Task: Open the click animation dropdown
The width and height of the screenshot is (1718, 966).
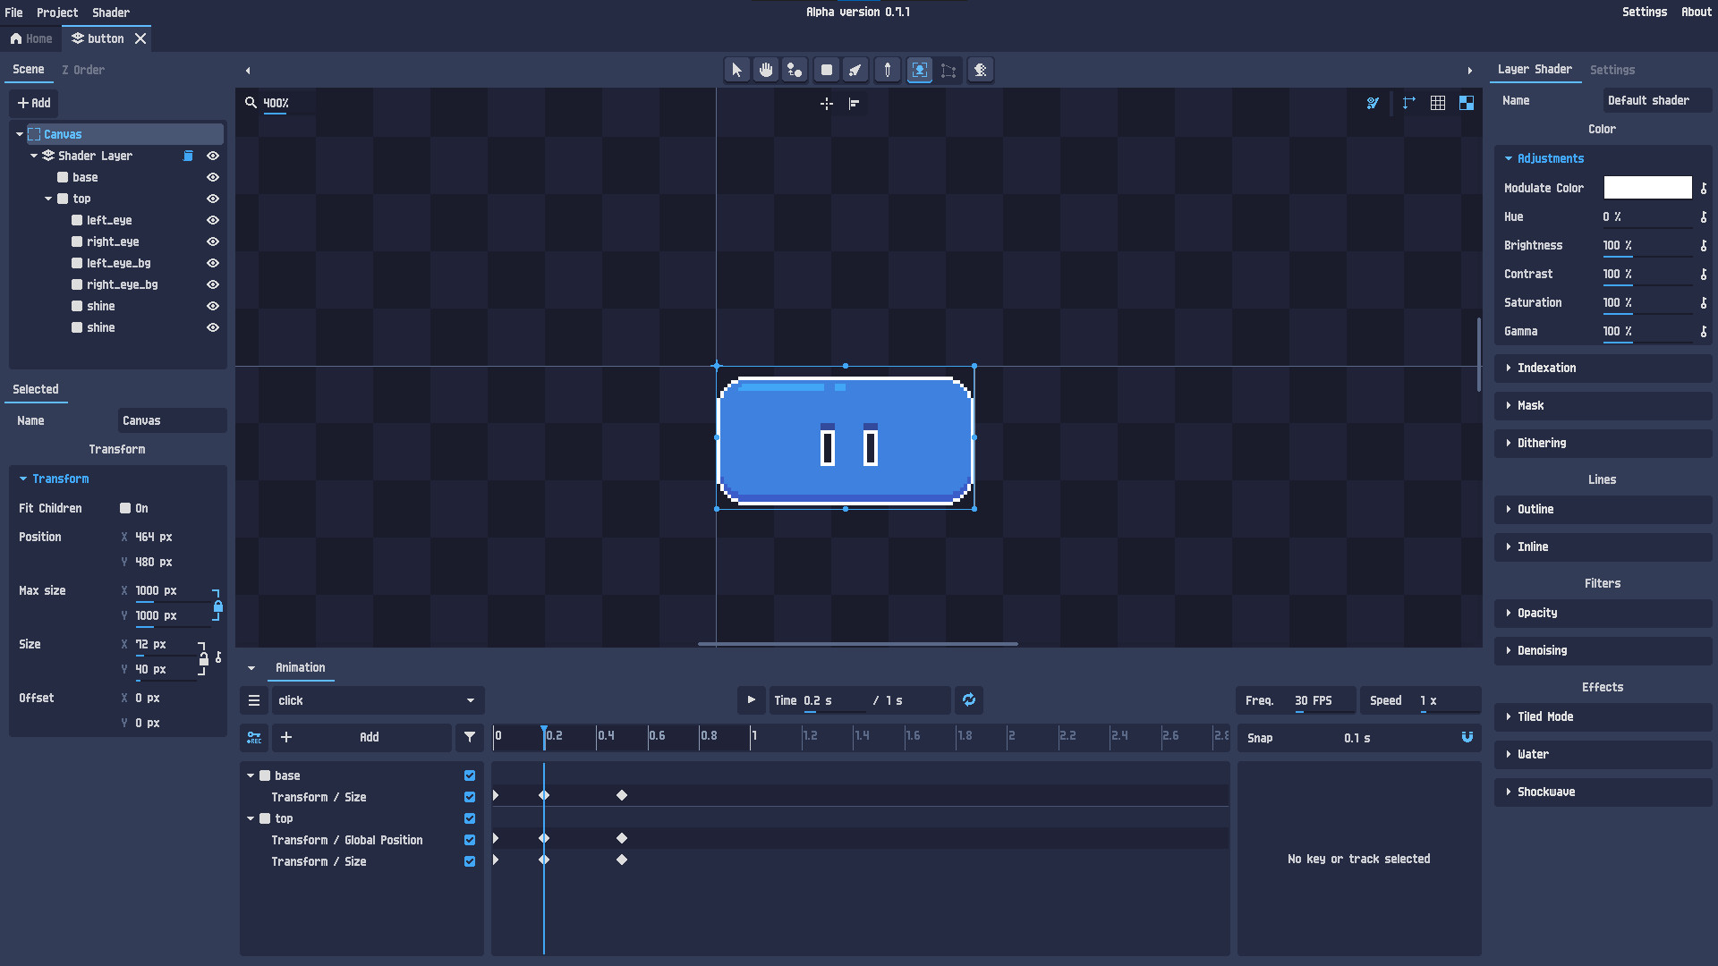Action: click(x=376, y=700)
